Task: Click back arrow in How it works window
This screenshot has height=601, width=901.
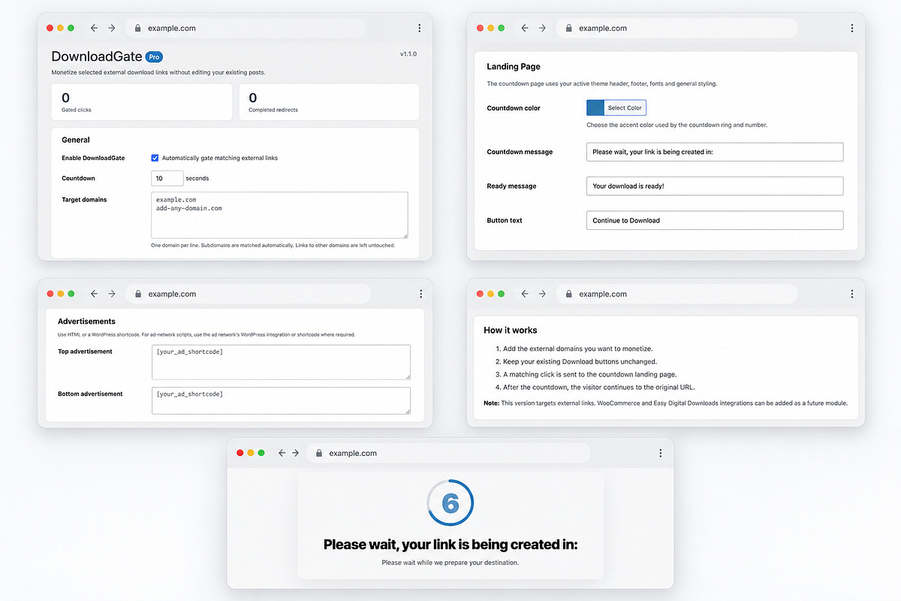Action: coord(525,294)
